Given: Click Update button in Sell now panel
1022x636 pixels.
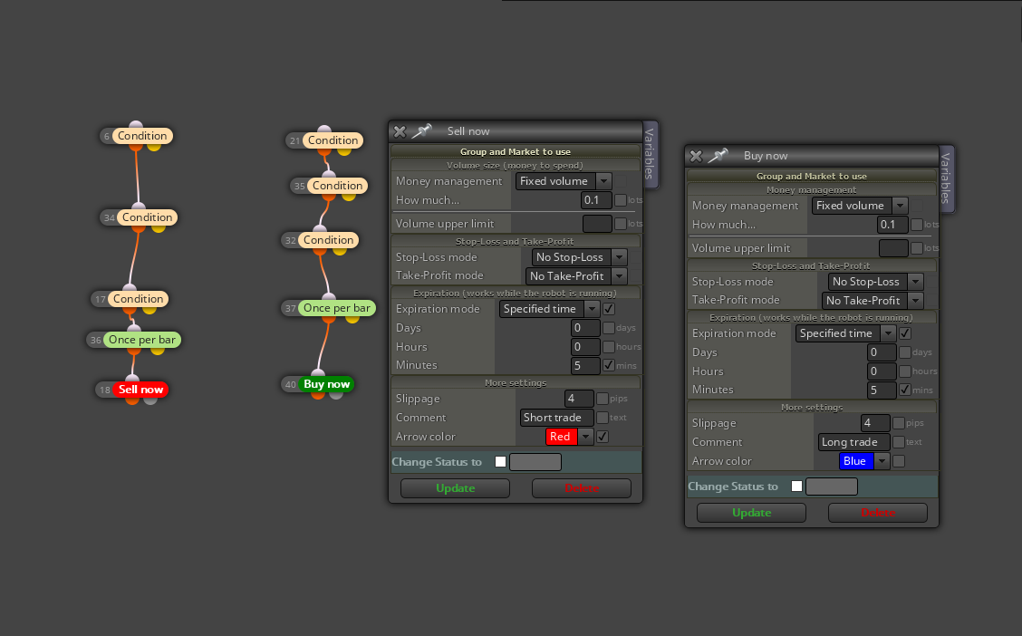Looking at the screenshot, I should click(455, 488).
